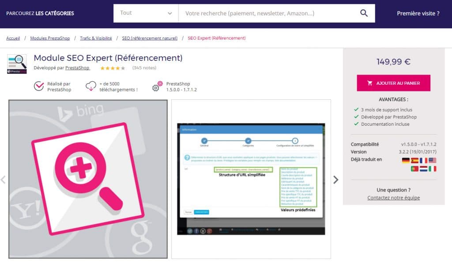The height and width of the screenshot is (263, 452).
Task: Click PrestaShop developer link
Action: (x=77, y=68)
